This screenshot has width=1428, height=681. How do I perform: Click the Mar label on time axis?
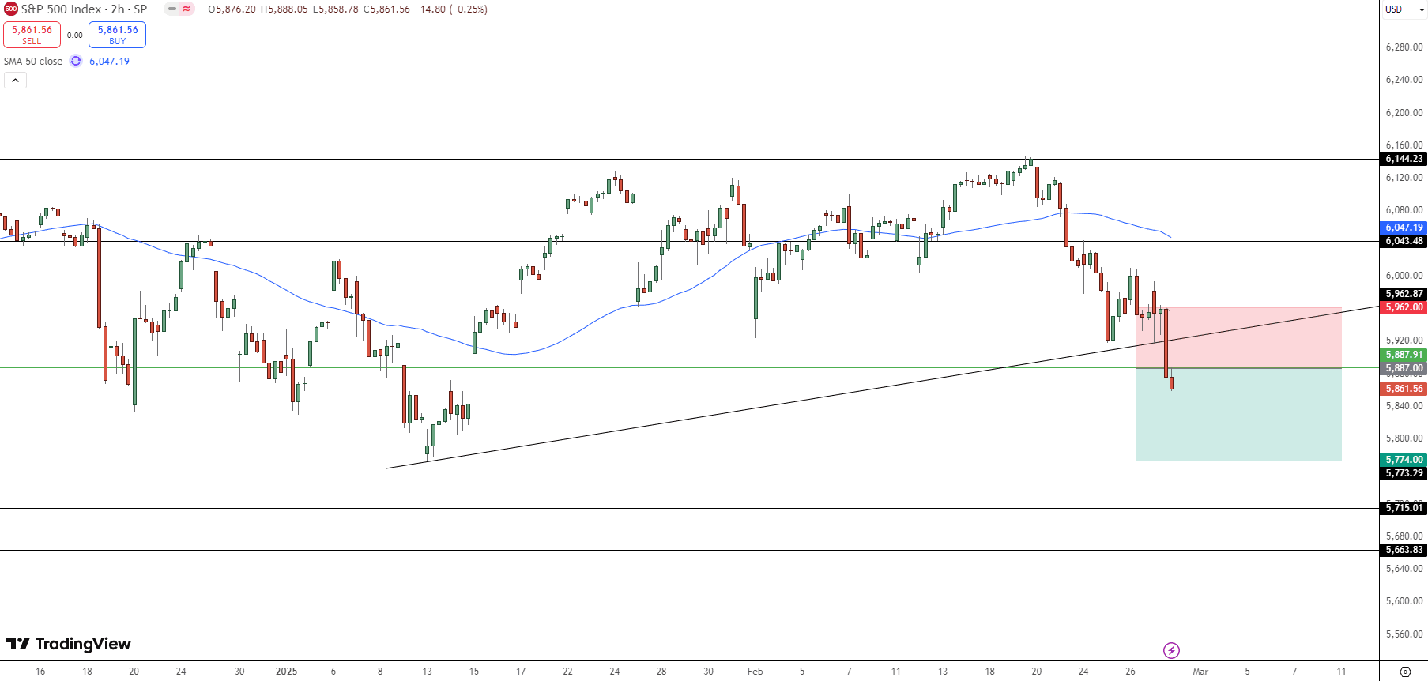click(1200, 672)
